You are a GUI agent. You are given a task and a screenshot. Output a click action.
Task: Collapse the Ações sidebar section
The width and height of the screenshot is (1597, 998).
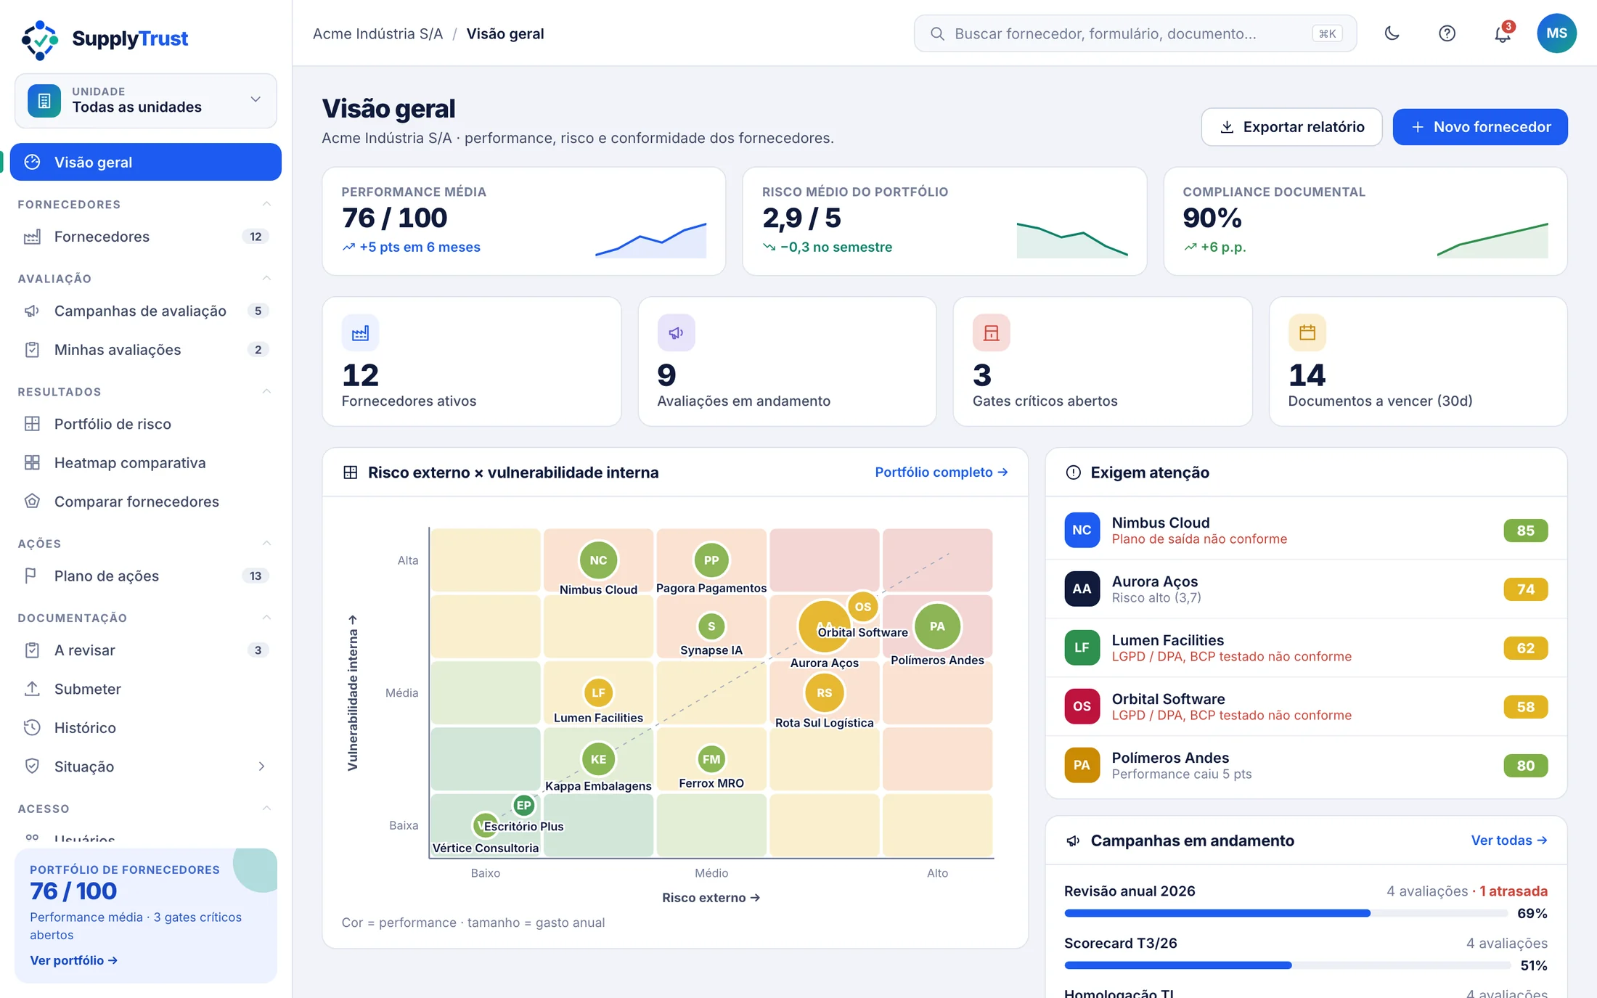[266, 543]
